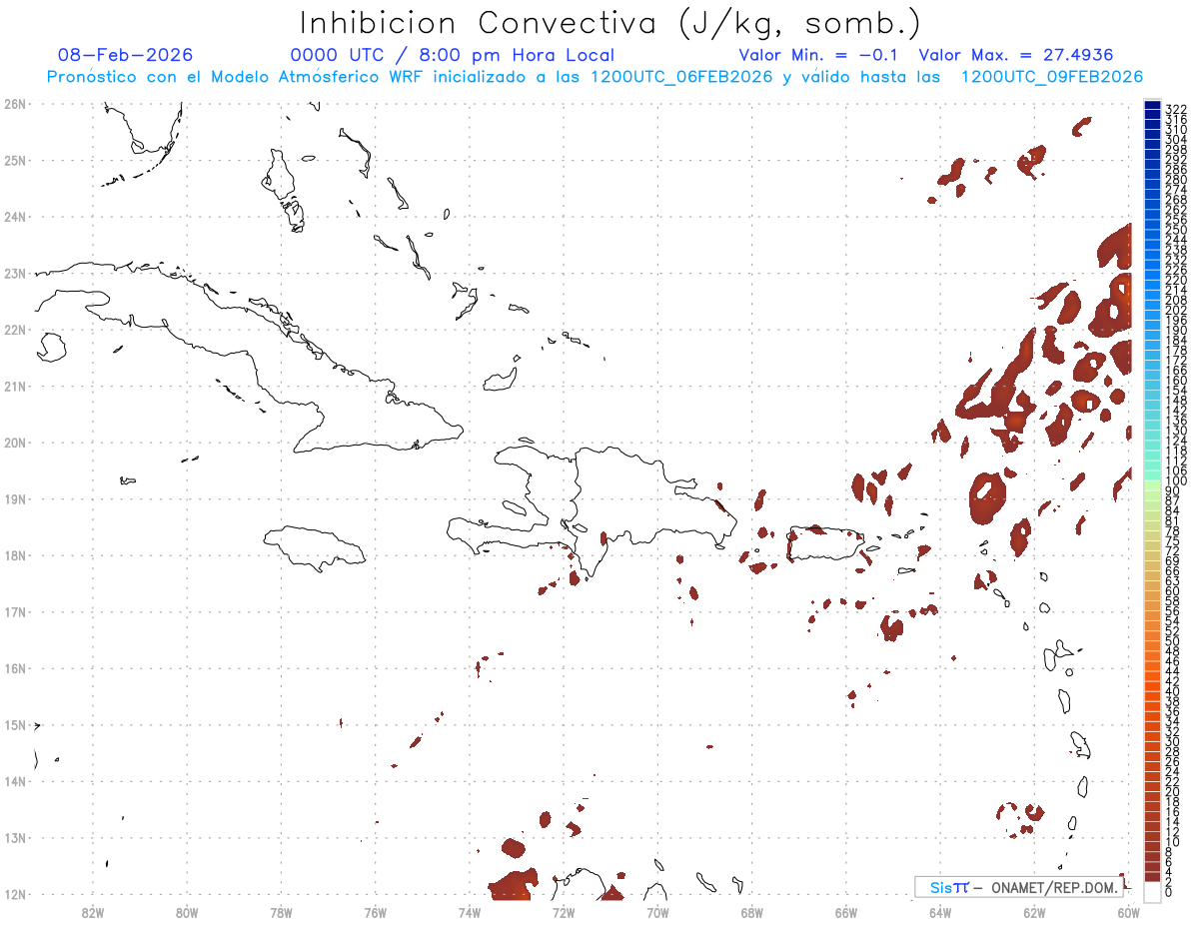1199x926 pixels.
Task: Click the "26N" latitude label
Action: click(x=14, y=104)
